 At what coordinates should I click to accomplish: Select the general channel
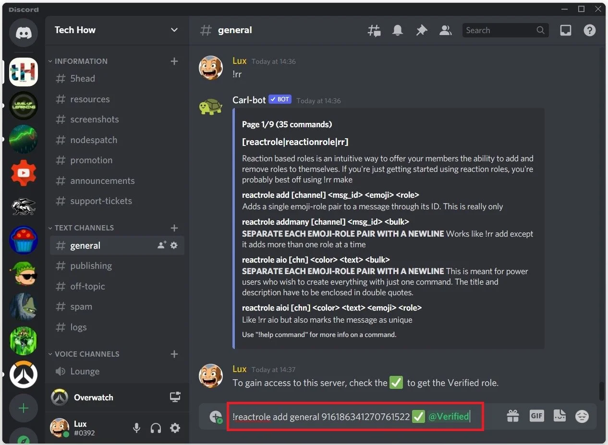[117, 246]
